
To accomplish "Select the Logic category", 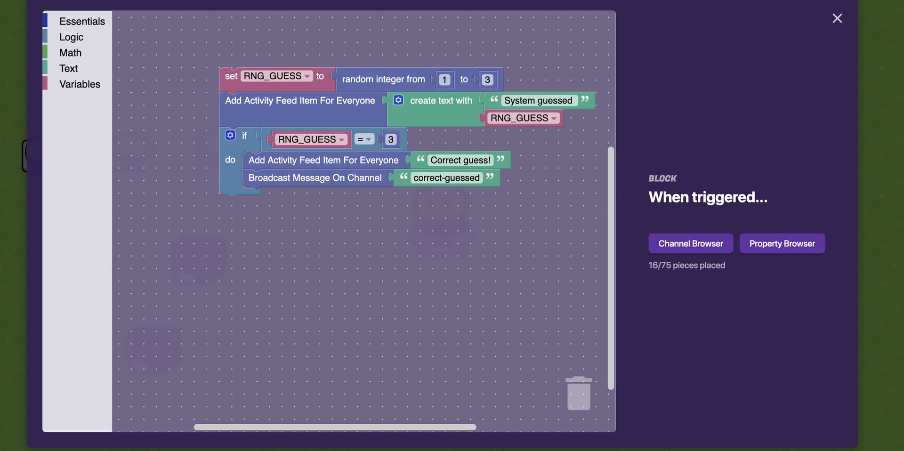I will [x=71, y=37].
